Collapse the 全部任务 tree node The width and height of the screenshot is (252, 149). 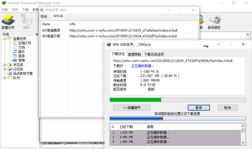coord(5,39)
